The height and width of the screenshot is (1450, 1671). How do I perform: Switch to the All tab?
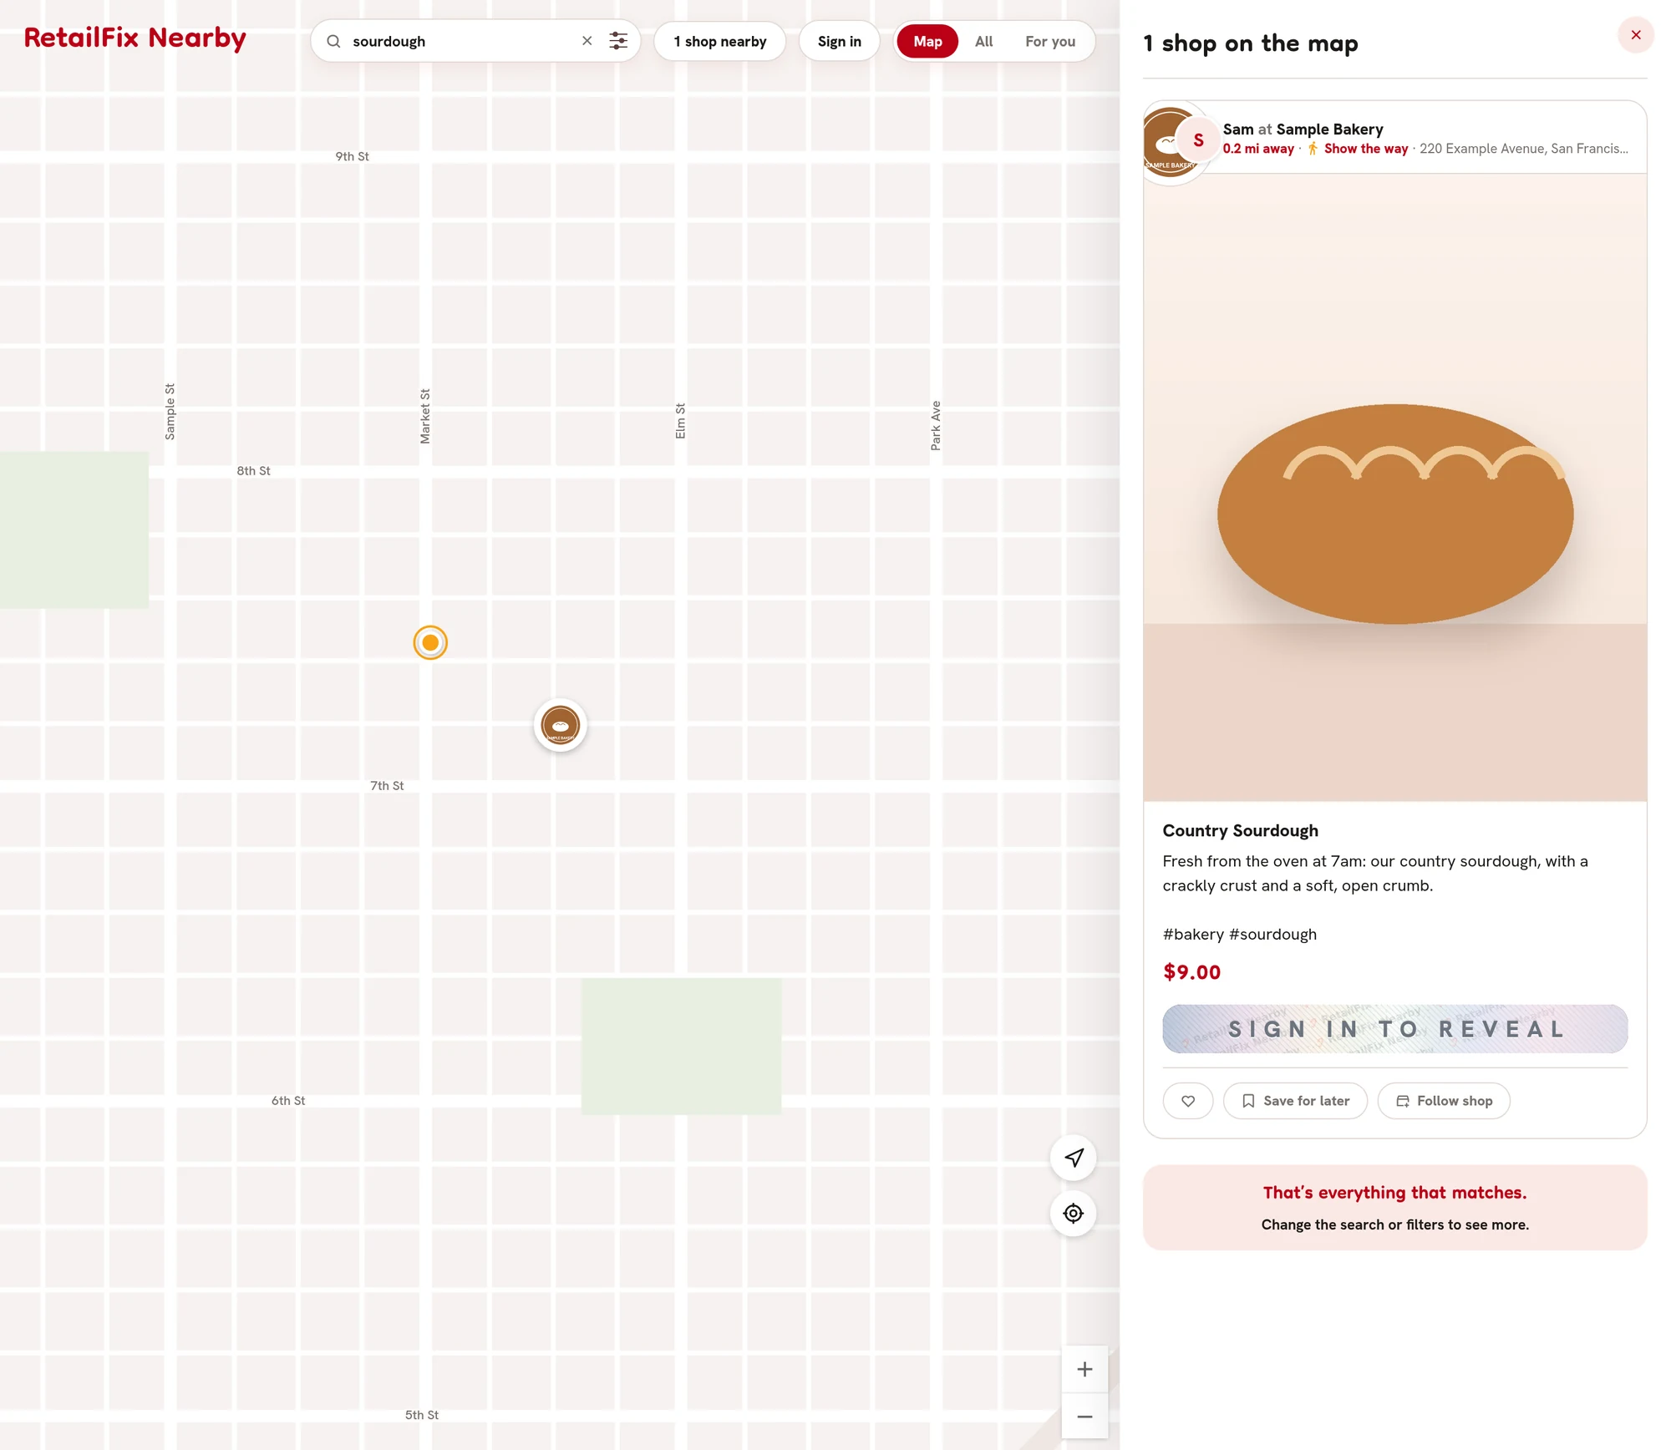(x=984, y=41)
